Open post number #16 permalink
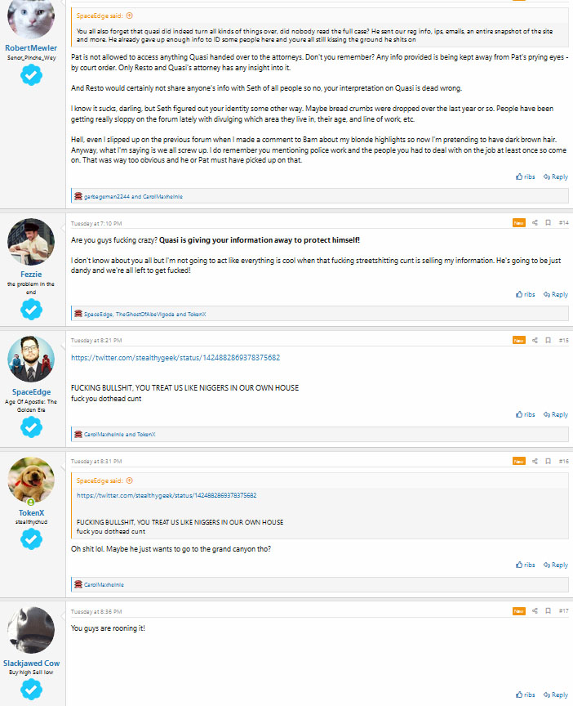 pos(563,461)
